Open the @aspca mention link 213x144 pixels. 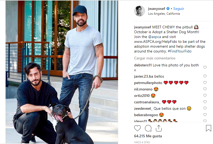pos(155,37)
